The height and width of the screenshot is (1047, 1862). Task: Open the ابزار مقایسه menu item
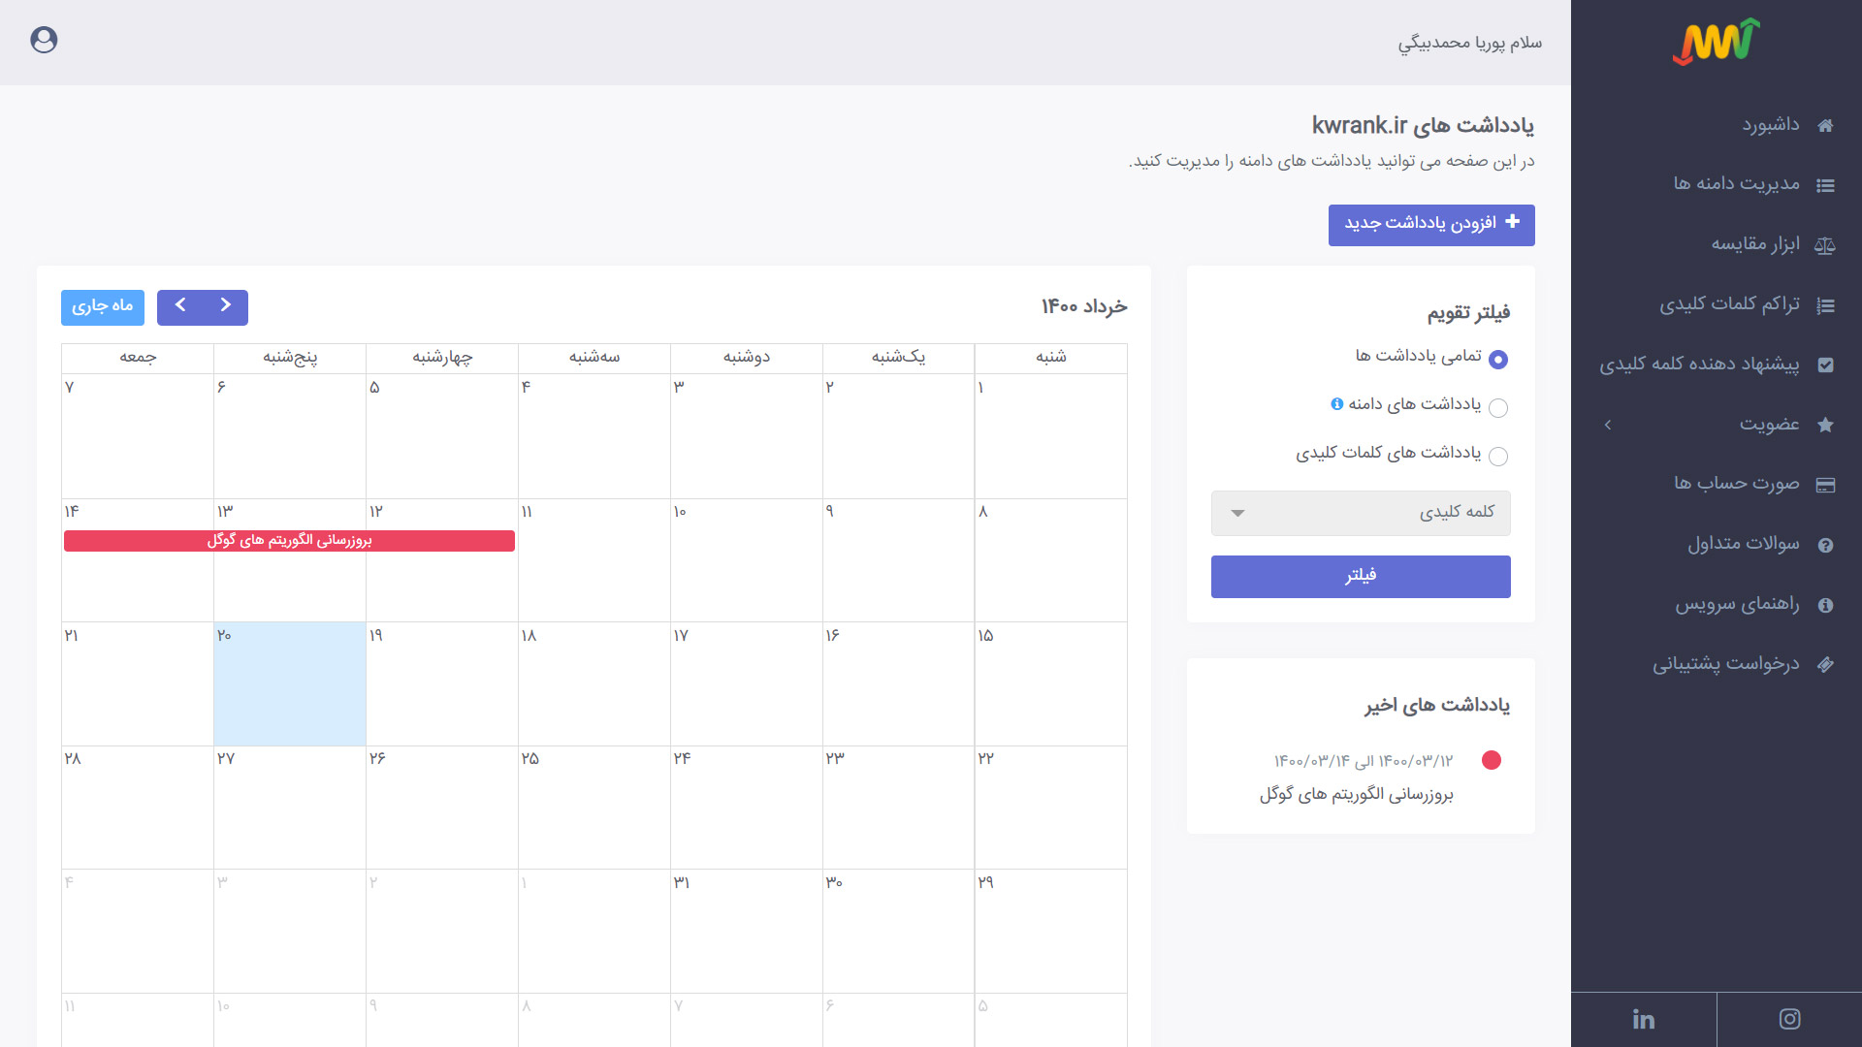(x=1717, y=244)
